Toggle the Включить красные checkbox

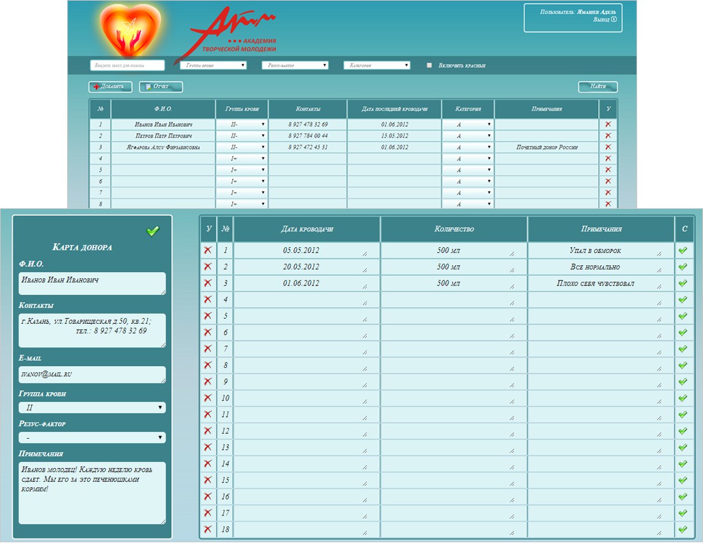pyautogui.click(x=429, y=65)
